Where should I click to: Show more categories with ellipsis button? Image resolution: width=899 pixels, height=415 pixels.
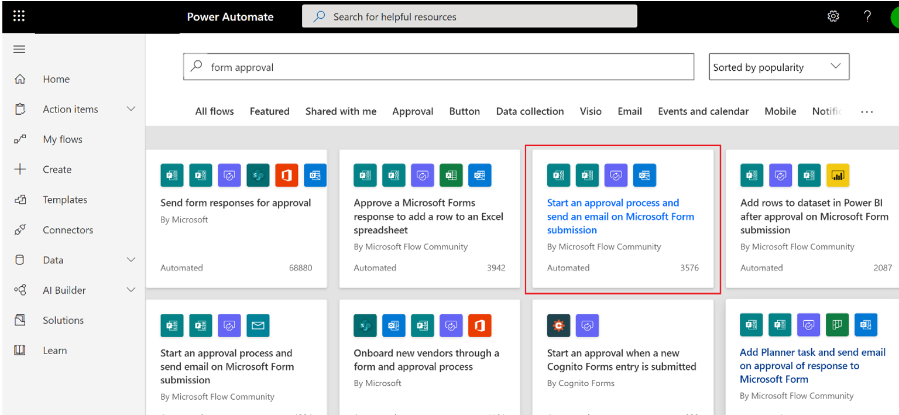[867, 111]
